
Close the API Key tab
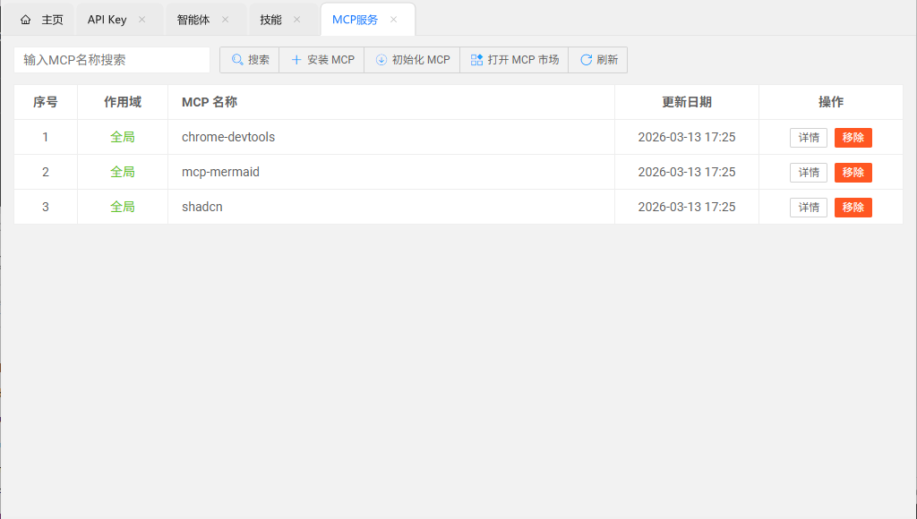(x=141, y=20)
